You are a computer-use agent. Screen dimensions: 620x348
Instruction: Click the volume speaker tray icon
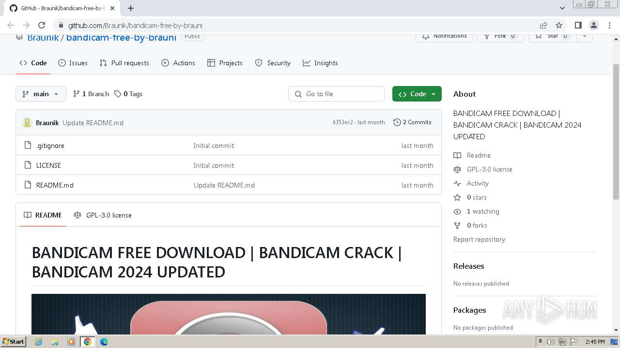(x=550, y=342)
